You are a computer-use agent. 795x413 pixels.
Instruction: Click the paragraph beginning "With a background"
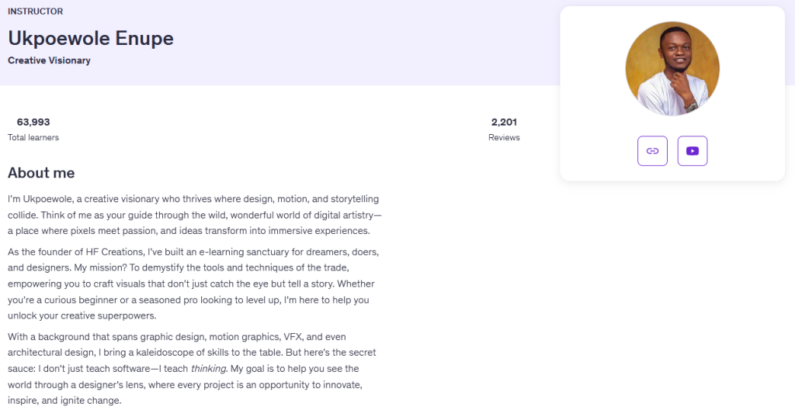[194, 369]
